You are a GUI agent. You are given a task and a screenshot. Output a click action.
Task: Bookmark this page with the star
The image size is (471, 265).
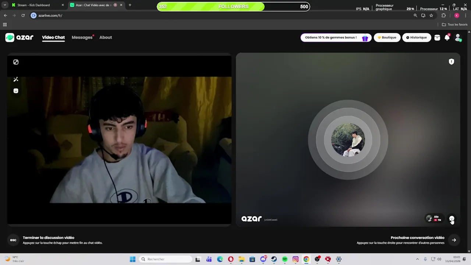pyautogui.click(x=431, y=15)
